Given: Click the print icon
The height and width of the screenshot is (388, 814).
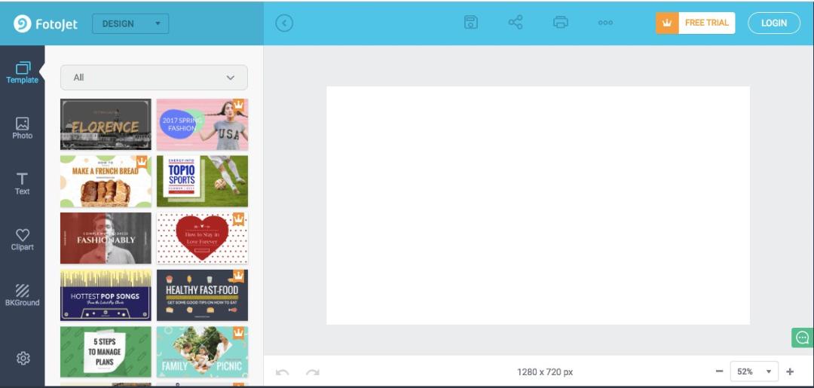Looking at the screenshot, I should tap(560, 23).
